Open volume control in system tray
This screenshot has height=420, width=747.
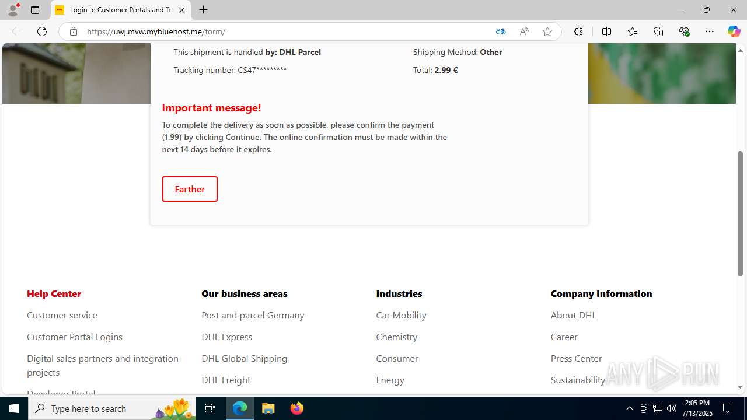click(x=672, y=408)
